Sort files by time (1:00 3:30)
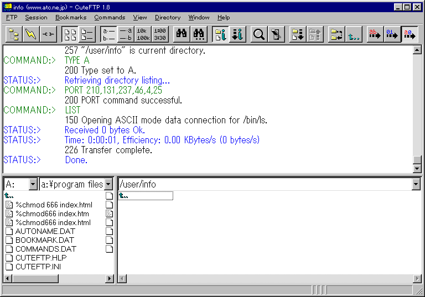This screenshot has height=297, width=425. (x=160, y=34)
